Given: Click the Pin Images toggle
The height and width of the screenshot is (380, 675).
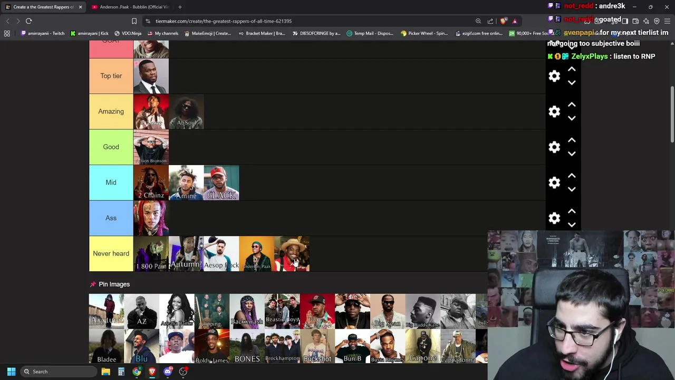Looking at the screenshot, I should (x=110, y=284).
